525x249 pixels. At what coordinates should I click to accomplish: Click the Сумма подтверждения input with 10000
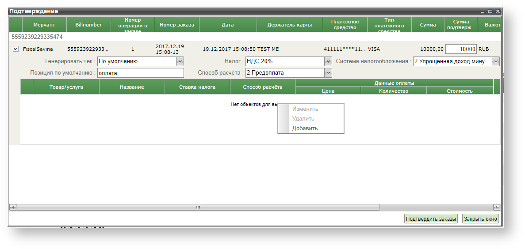tap(461, 49)
